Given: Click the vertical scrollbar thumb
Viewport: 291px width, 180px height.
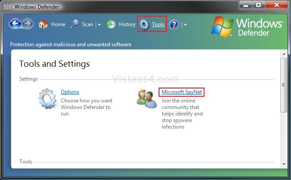Looking at the screenshot, I should pos(284,85).
